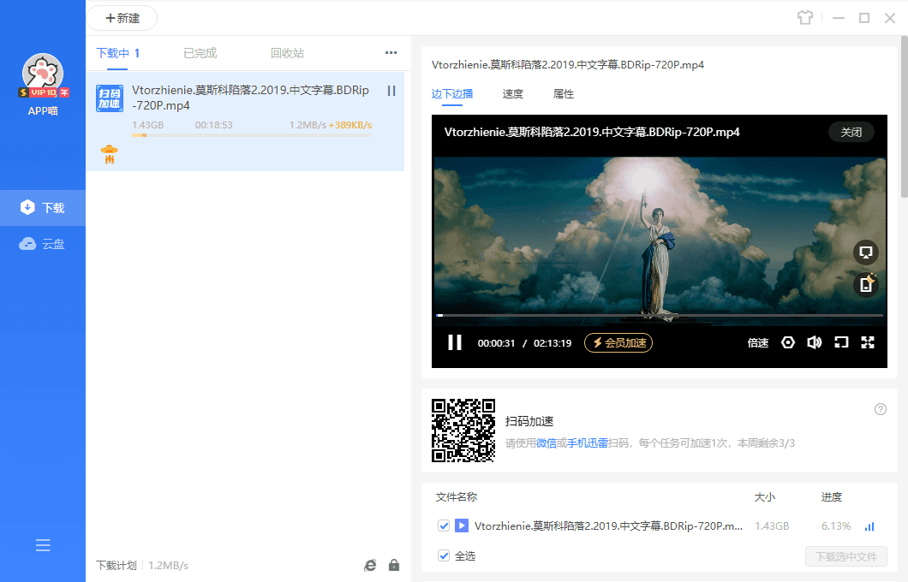Click the 文件名称 column header
908x582 pixels.
pyautogui.click(x=457, y=497)
